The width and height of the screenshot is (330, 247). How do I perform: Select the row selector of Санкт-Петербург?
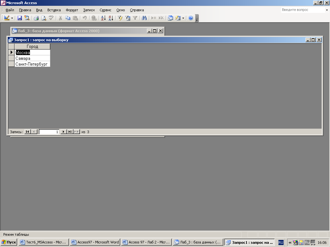pos(11,64)
